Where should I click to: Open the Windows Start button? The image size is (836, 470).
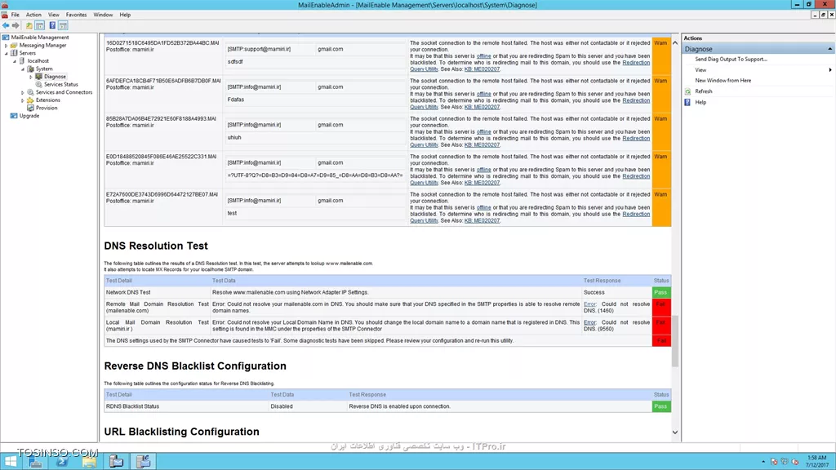tap(10, 462)
